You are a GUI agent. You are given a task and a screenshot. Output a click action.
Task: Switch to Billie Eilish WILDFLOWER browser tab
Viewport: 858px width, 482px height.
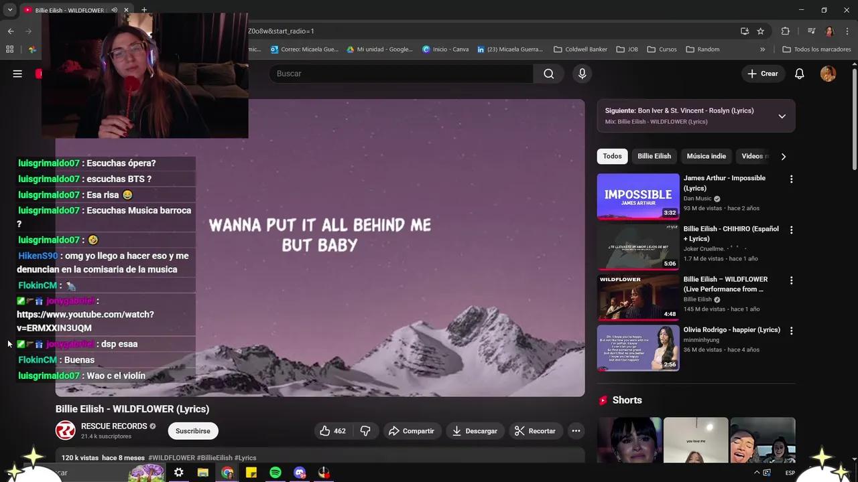(69, 10)
